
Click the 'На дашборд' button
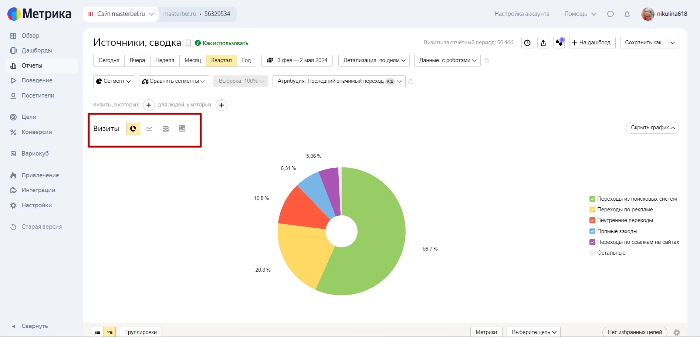[x=592, y=42]
